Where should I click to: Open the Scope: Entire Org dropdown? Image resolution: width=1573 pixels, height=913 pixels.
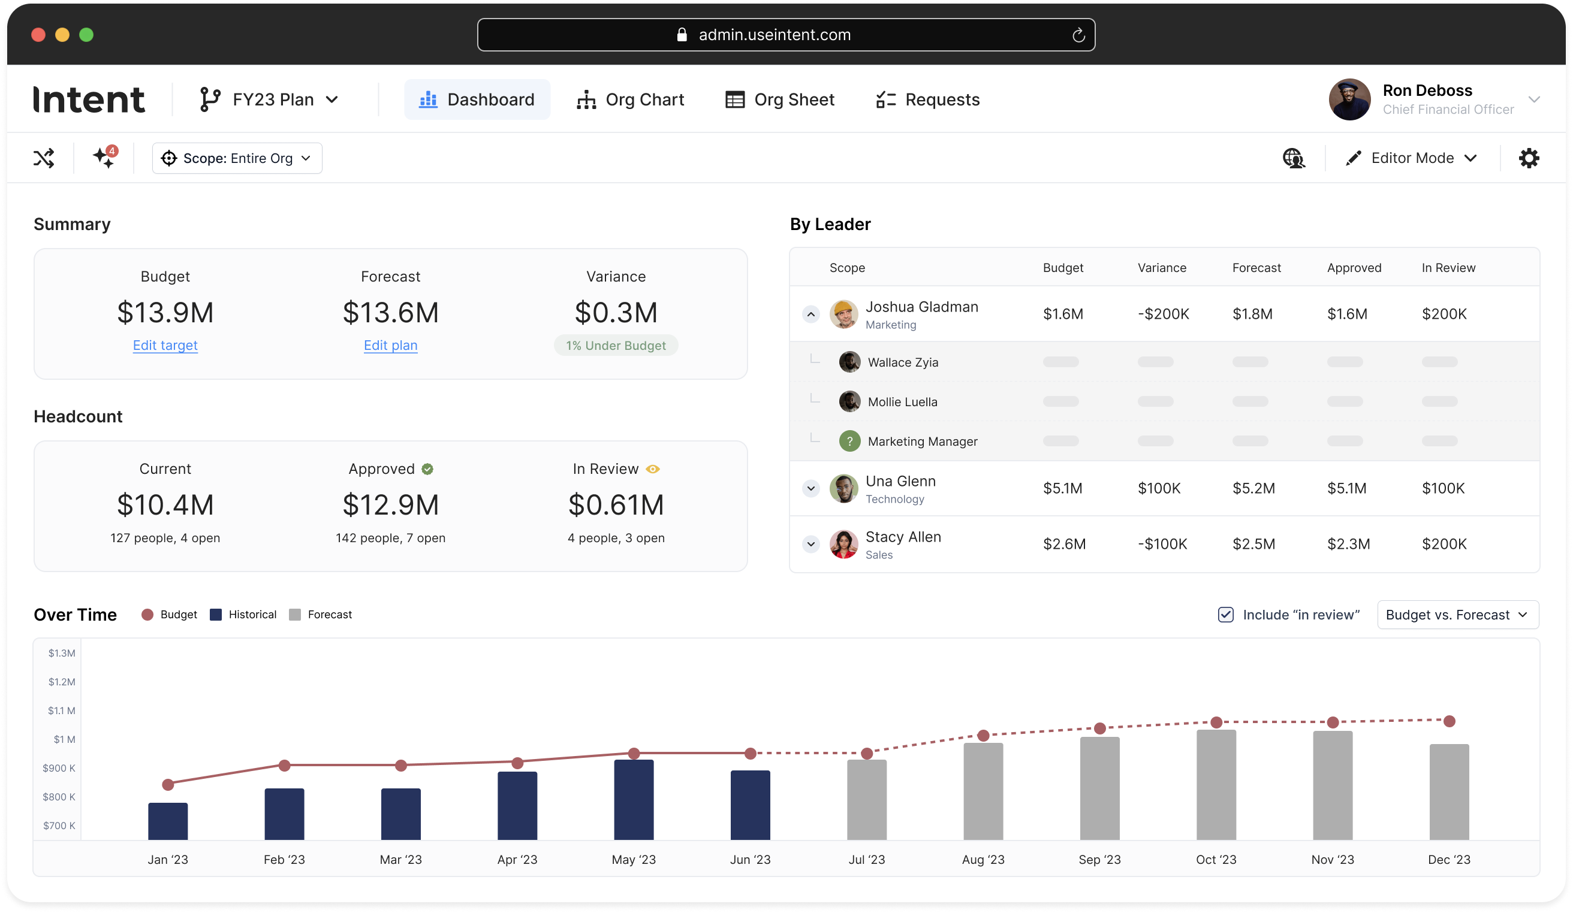[x=237, y=158]
